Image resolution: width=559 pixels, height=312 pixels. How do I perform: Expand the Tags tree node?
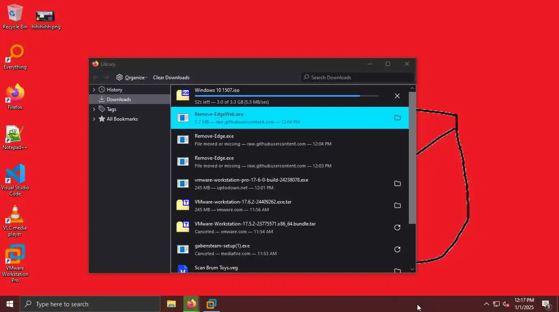click(94, 109)
